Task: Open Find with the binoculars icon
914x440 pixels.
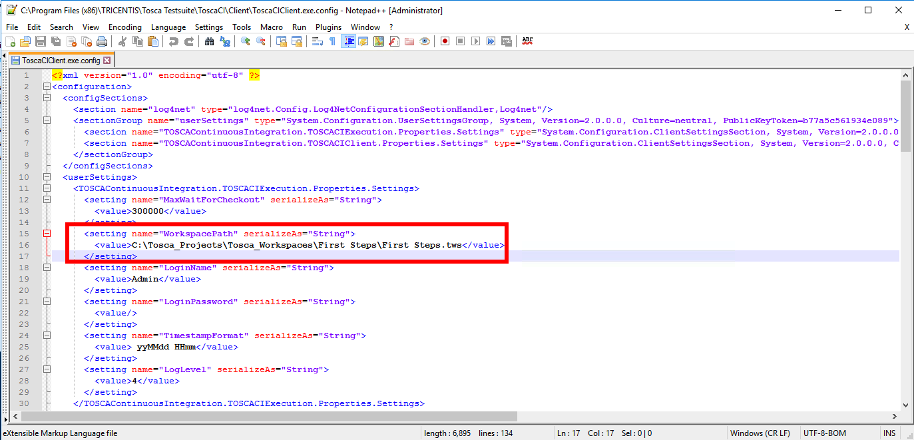Action: click(x=209, y=41)
